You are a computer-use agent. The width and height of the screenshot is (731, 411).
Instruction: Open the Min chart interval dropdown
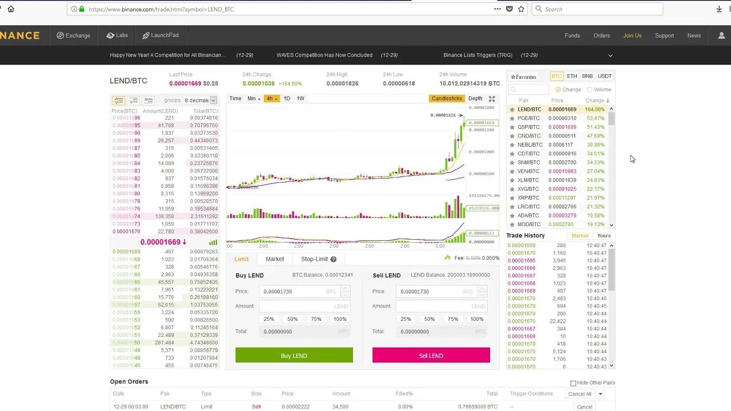254,99
